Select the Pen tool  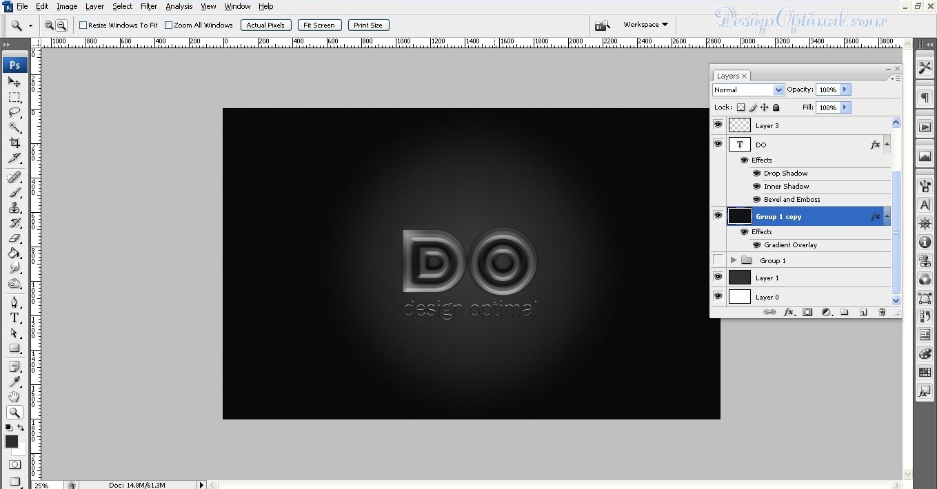pos(14,302)
